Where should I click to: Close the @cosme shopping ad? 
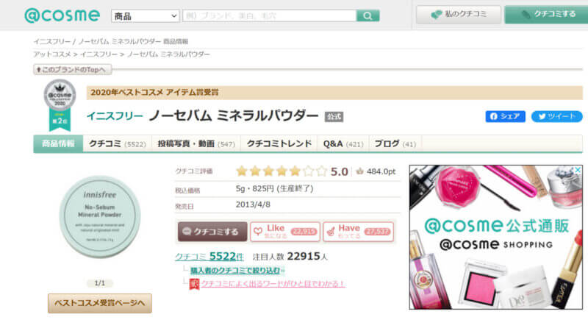pyautogui.click(x=578, y=170)
